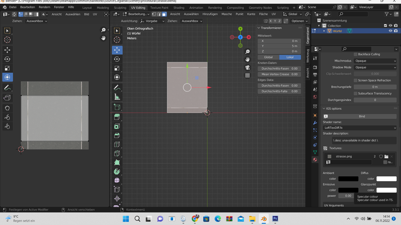
Task: Click the Bind button
Action: tap(362, 116)
